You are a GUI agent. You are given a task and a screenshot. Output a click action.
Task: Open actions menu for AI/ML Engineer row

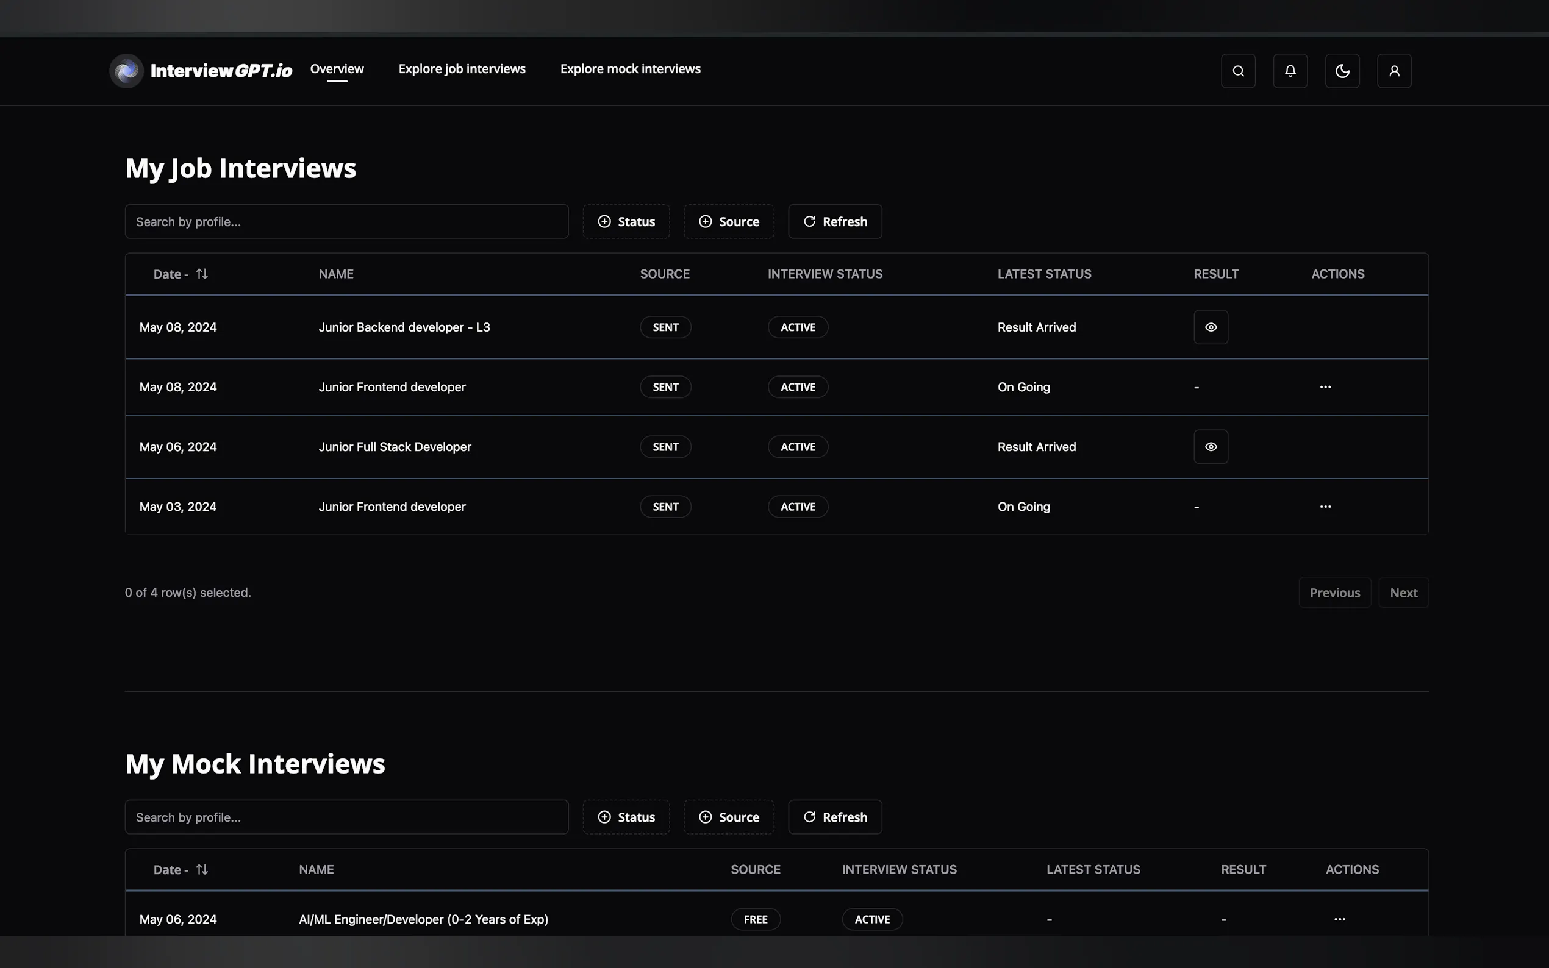coord(1339,919)
